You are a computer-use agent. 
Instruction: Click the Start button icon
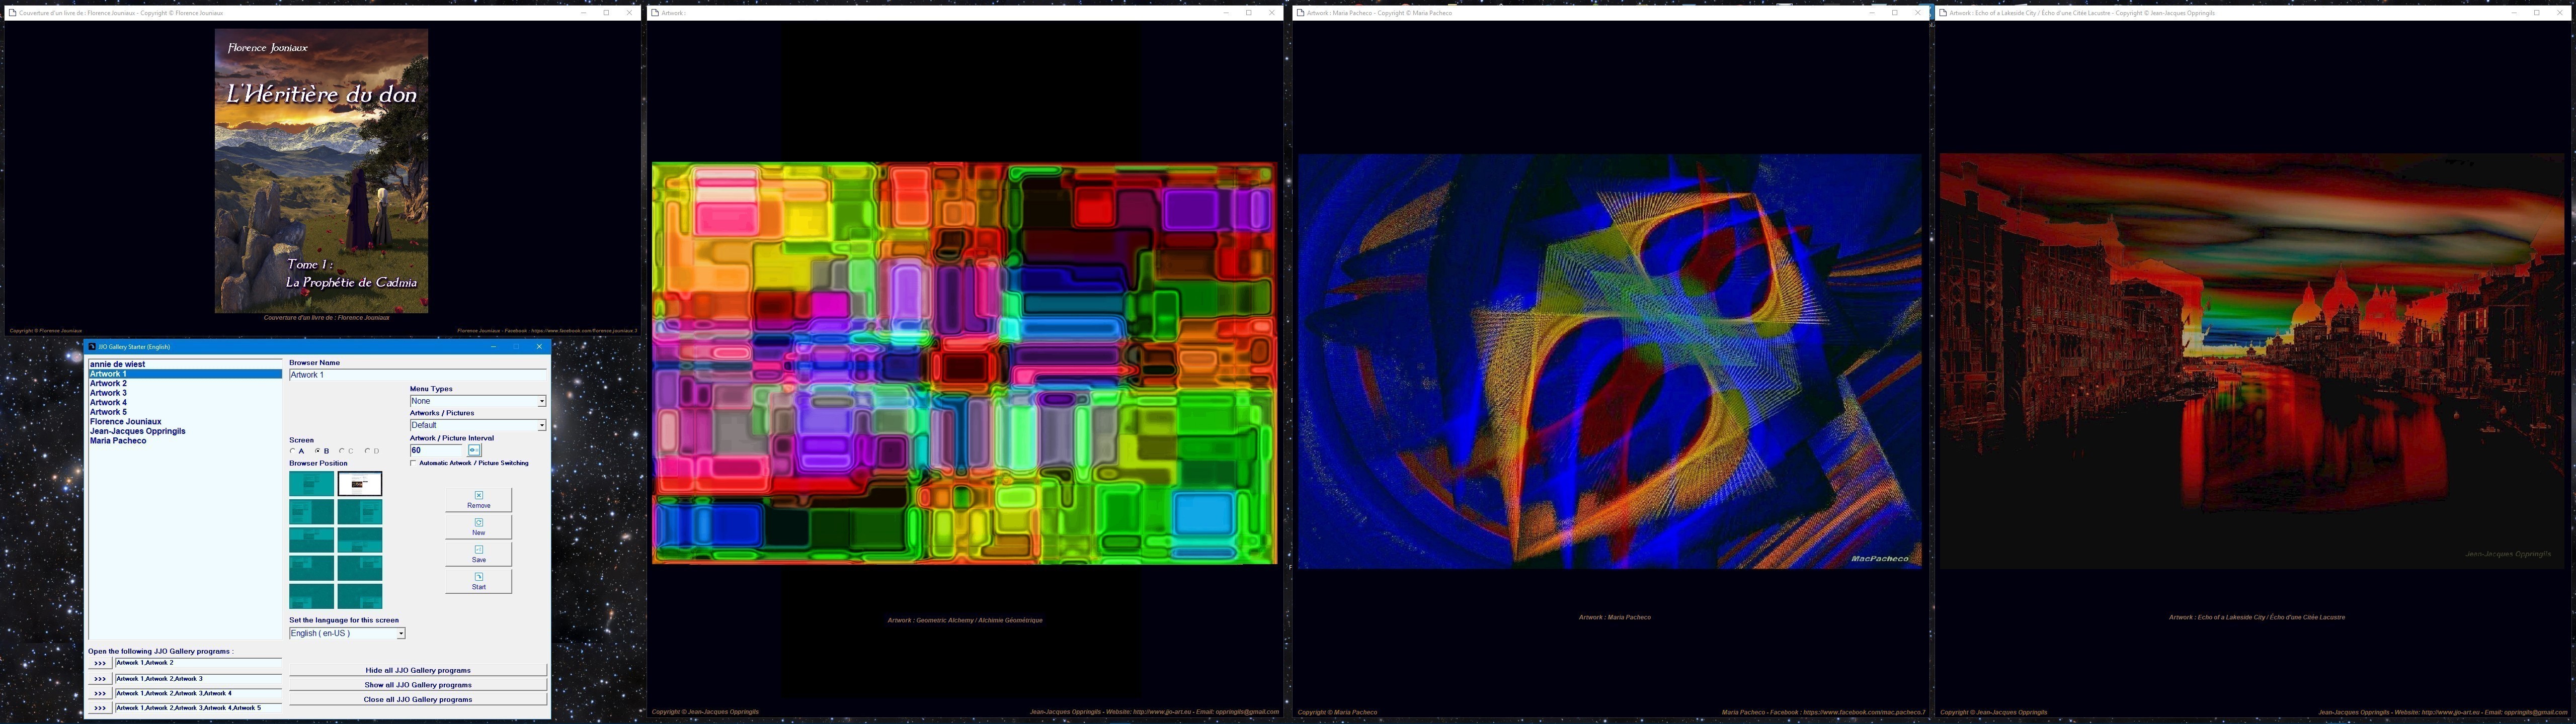pos(478,576)
